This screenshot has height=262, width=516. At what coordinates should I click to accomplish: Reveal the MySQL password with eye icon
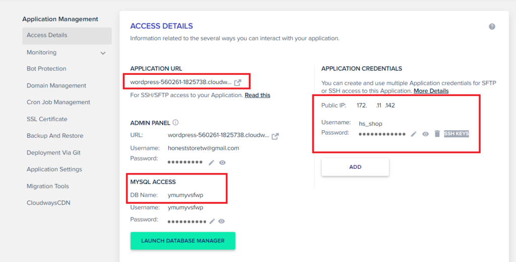(x=222, y=221)
